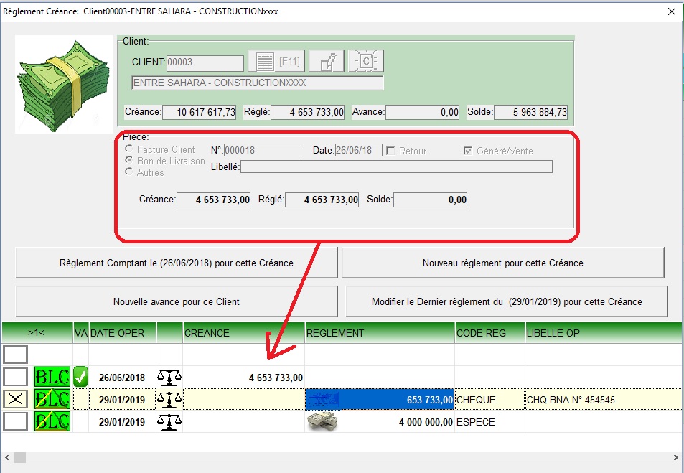Click the LIBELLE OP column header
684x473 pixels.
click(x=604, y=333)
